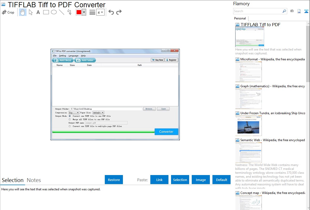Click the line thickness icon
The image size is (310, 210).
pos(92,12)
